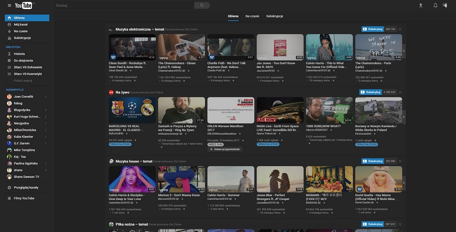The width and height of the screenshot is (456, 232).
Task: Open the upload video icon
Action: (421, 5)
